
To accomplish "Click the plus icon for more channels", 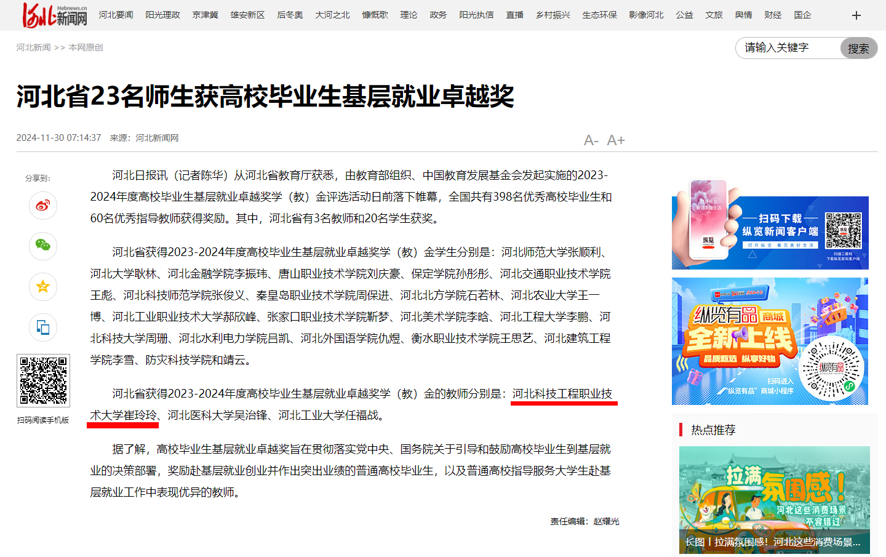I will 856,15.
